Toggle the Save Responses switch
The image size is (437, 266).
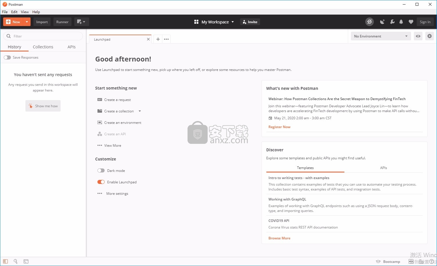7,57
